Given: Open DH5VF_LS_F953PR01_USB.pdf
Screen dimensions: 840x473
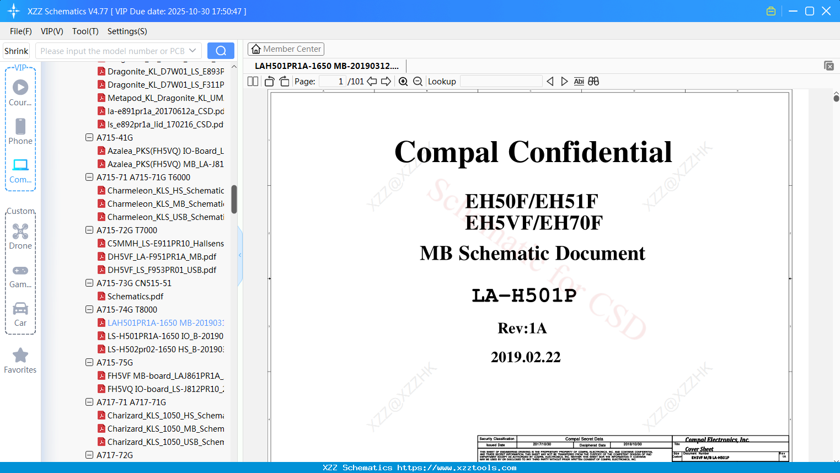Looking at the screenshot, I should click(162, 270).
